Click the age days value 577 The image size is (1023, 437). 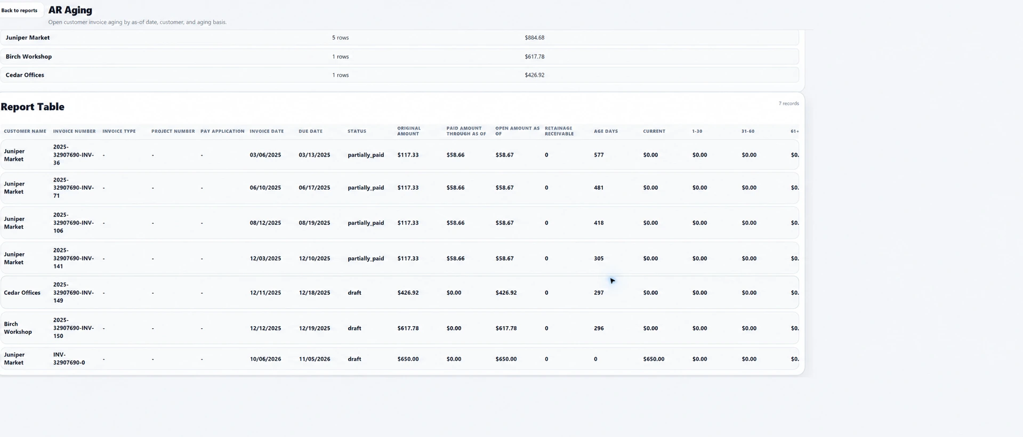(x=599, y=155)
